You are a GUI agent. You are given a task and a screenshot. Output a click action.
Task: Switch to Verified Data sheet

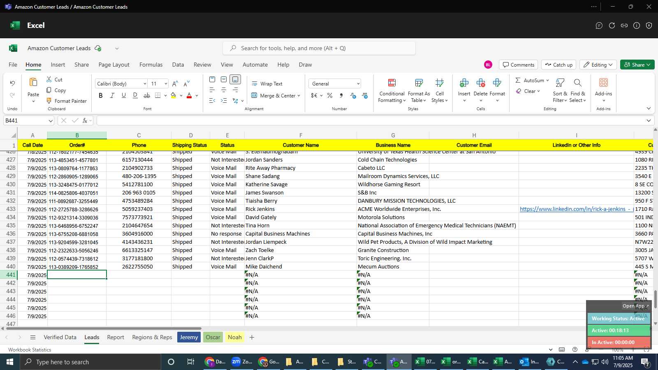point(60,337)
